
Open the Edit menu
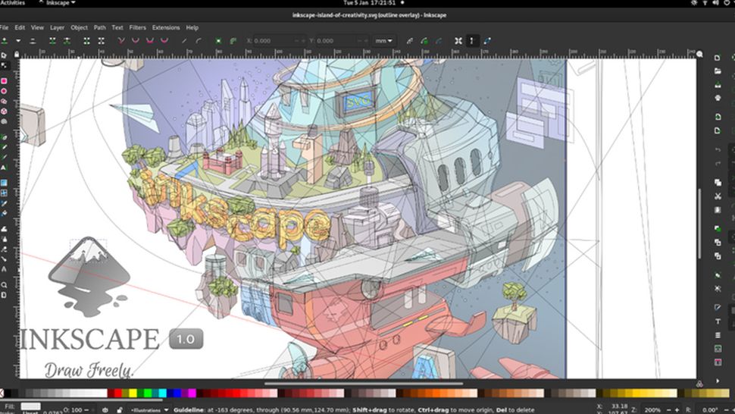20,27
